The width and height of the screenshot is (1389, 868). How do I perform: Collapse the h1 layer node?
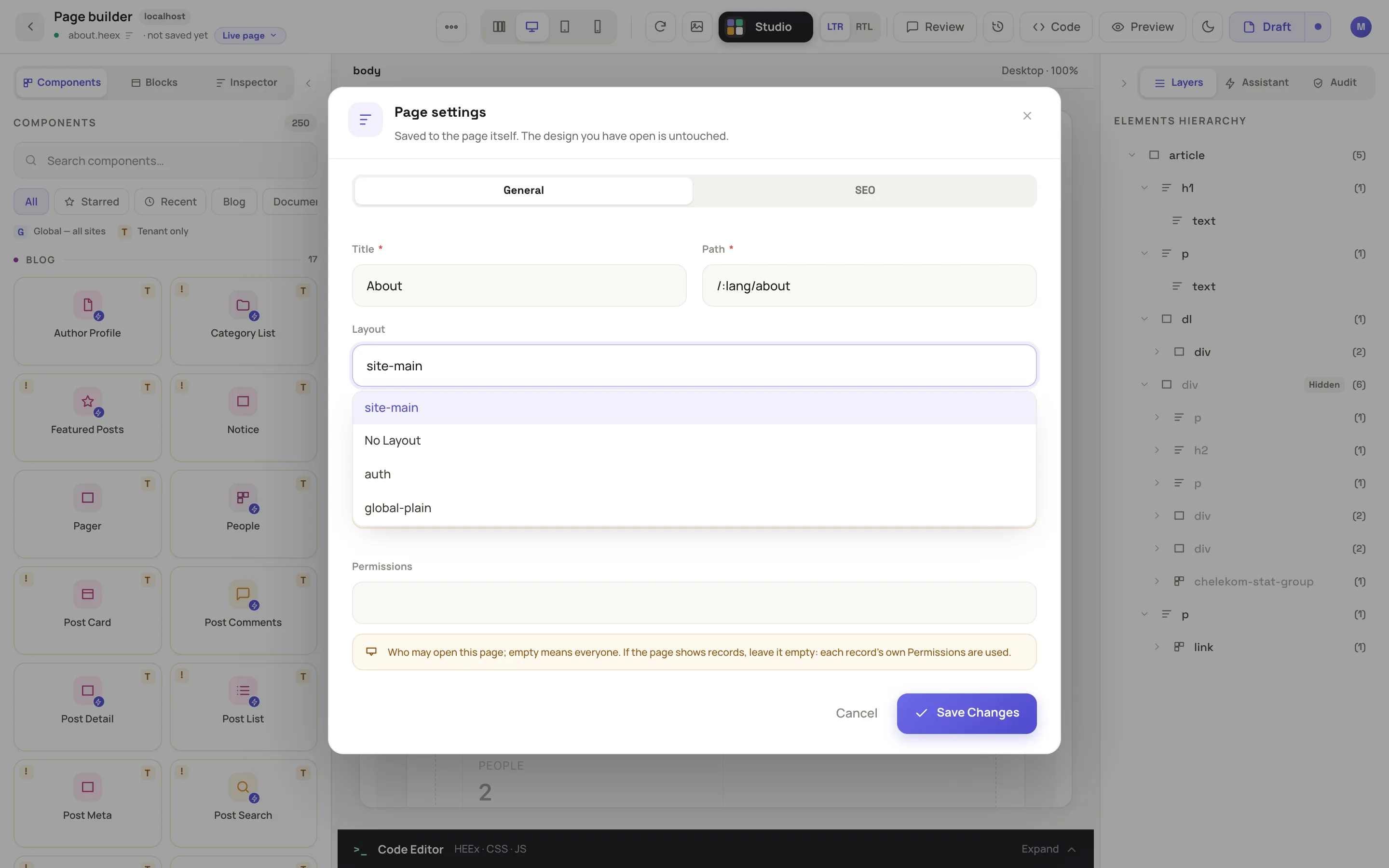pyautogui.click(x=1144, y=188)
